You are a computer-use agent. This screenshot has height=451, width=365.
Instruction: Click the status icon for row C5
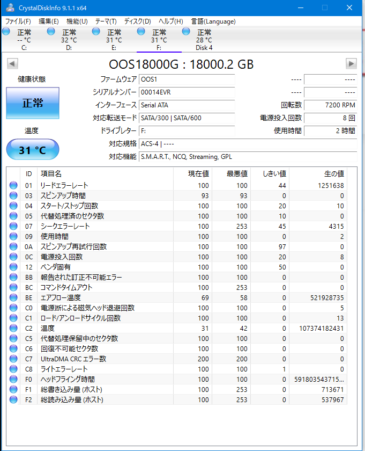[13, 338]
